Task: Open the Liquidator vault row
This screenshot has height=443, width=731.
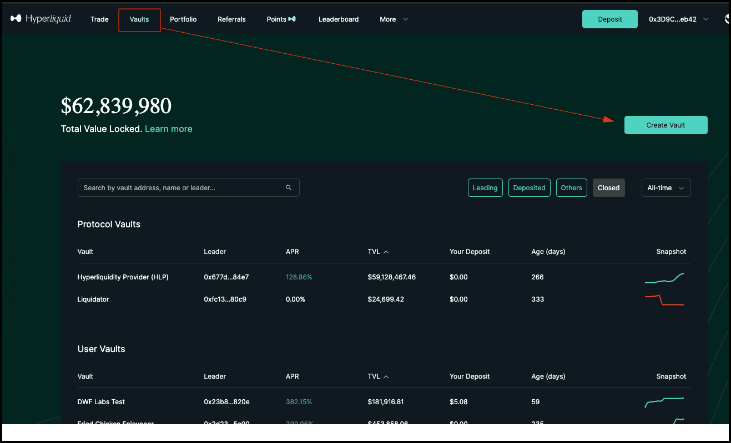Action: point(384,299)
